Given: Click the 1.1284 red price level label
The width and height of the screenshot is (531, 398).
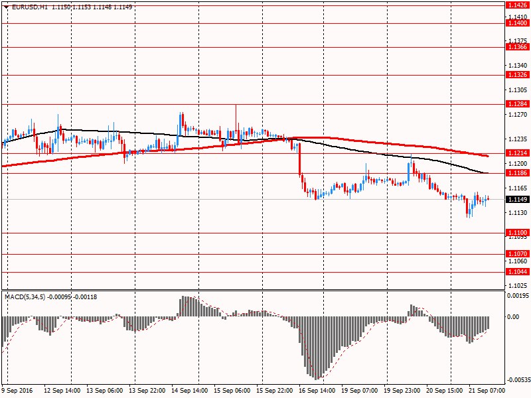Looking at the screenshot, I should [x=518, y=104].
